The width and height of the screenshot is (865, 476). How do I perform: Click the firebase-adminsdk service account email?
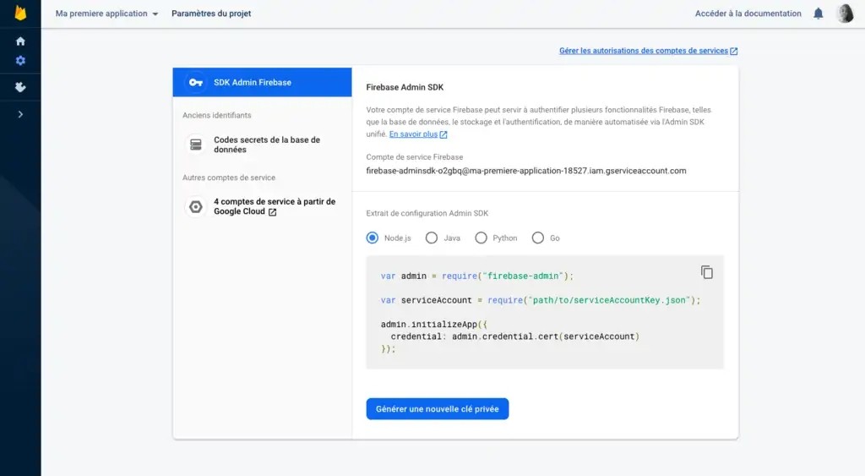[x=526, y=171]
